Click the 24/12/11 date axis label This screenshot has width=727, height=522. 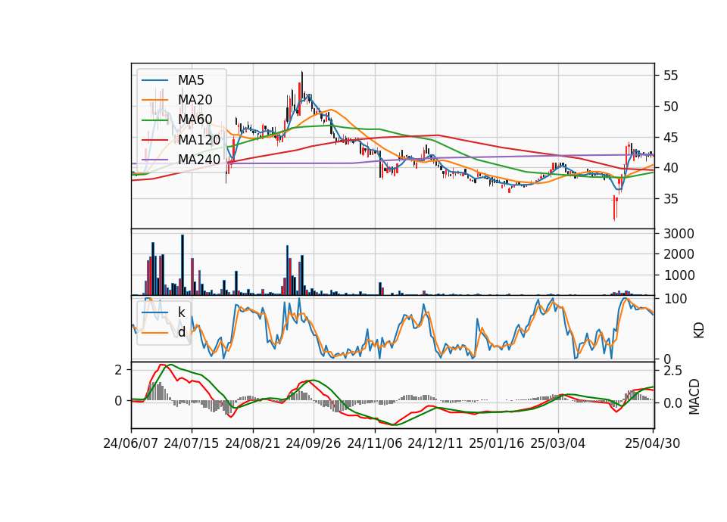[x=435, y=443]
